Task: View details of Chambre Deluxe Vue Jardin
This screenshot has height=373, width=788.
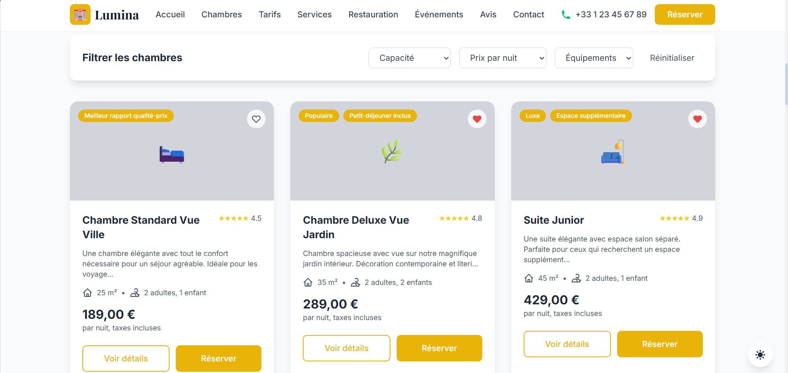Action: pos(346,348)
